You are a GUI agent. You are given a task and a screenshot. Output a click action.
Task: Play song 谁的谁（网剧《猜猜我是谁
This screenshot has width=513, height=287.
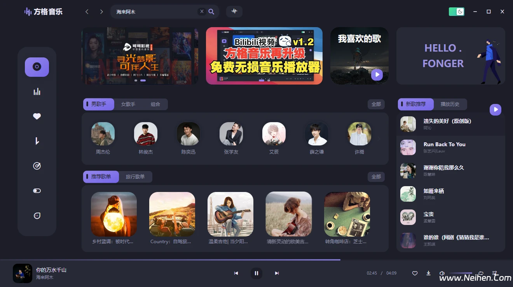[x=451, y=240]
